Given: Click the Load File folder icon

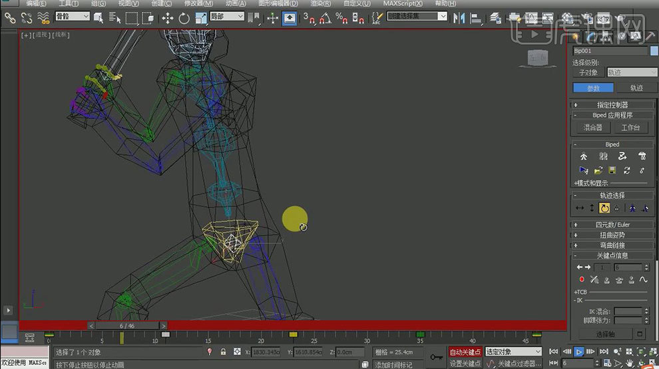Looking at the screenshot, I should click(x=598, y=170).
